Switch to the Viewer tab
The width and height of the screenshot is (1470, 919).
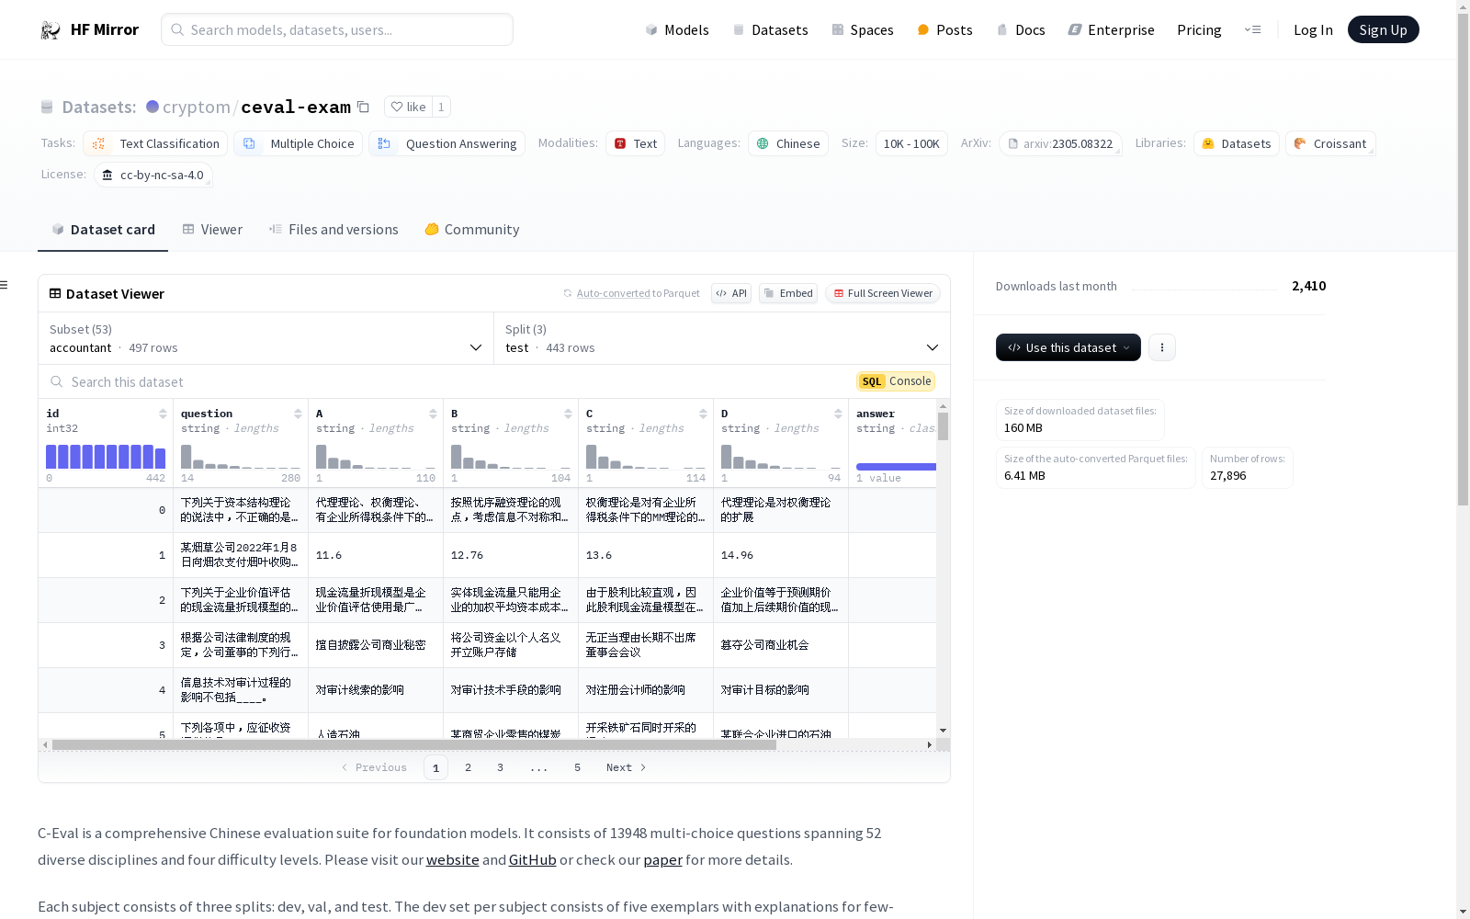point(212,230)
